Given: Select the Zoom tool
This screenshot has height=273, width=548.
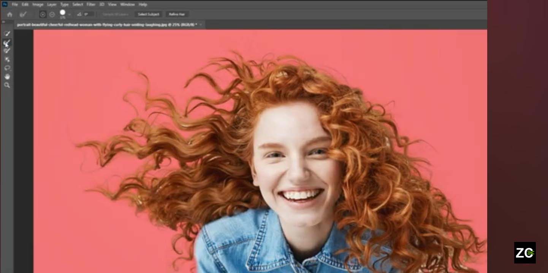Looking at the screenshot, I should (7, 85).
